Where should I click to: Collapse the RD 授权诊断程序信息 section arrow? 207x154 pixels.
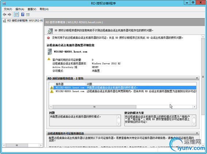coord(197,78)
